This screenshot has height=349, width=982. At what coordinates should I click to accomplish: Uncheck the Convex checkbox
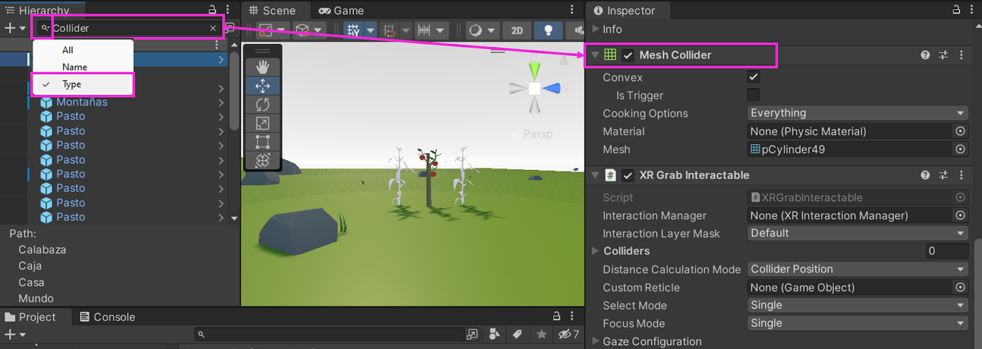[x=753, y=77]
